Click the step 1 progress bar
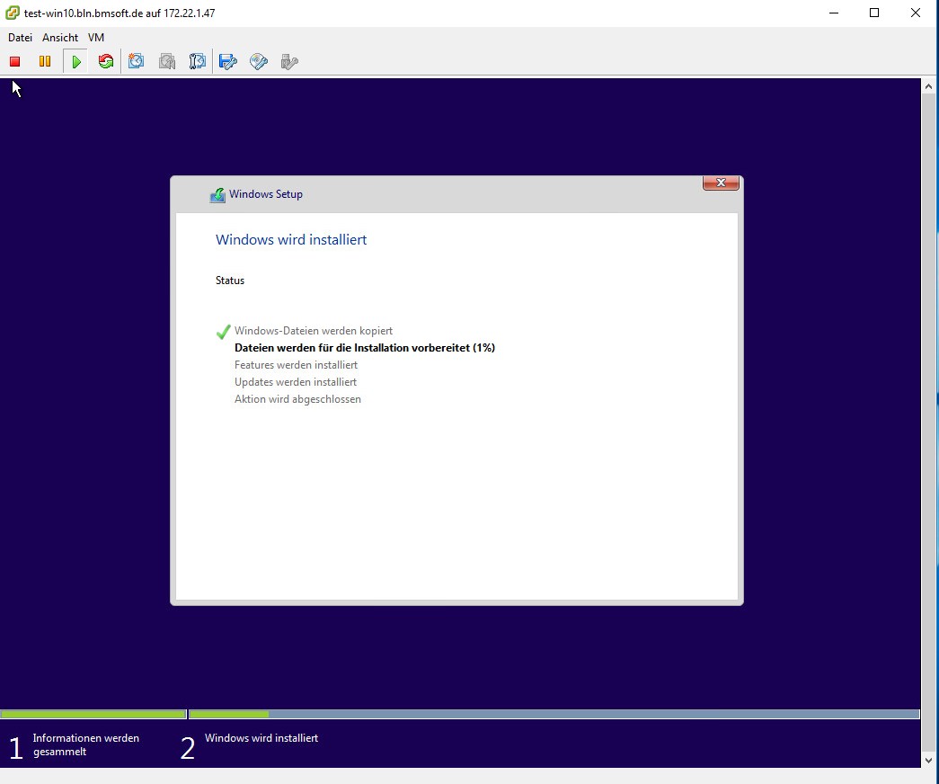 click(x=93, y=714)
